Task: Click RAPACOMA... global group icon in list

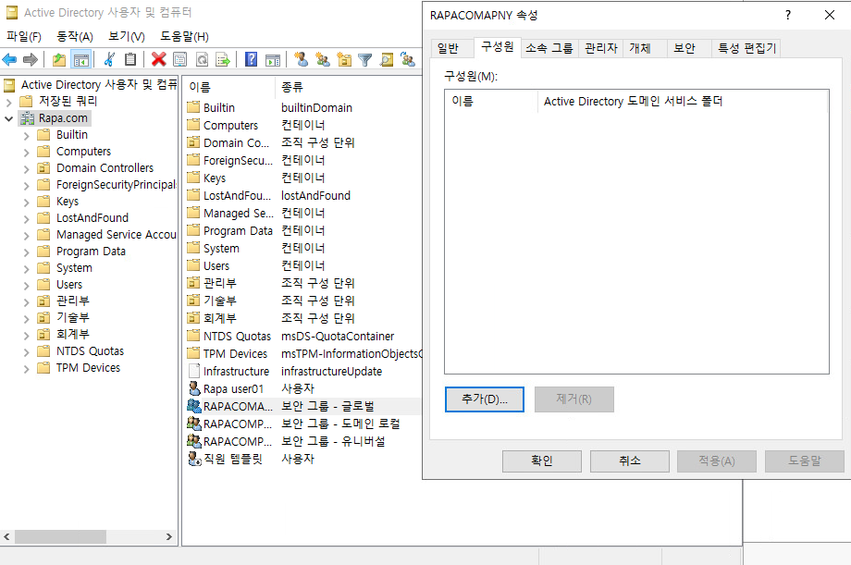Action: coord(193,406)
